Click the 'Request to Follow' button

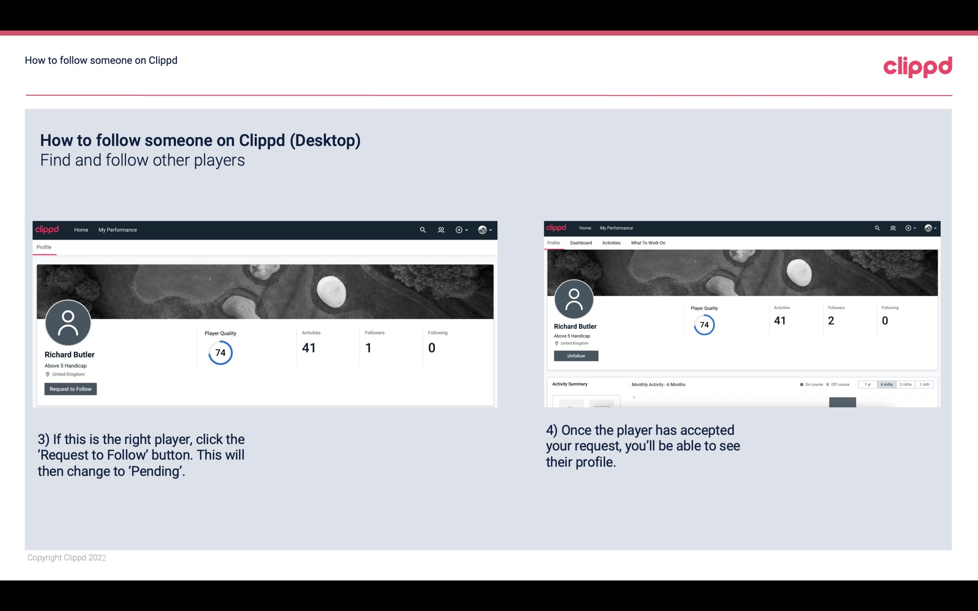[x=70, y=389]
